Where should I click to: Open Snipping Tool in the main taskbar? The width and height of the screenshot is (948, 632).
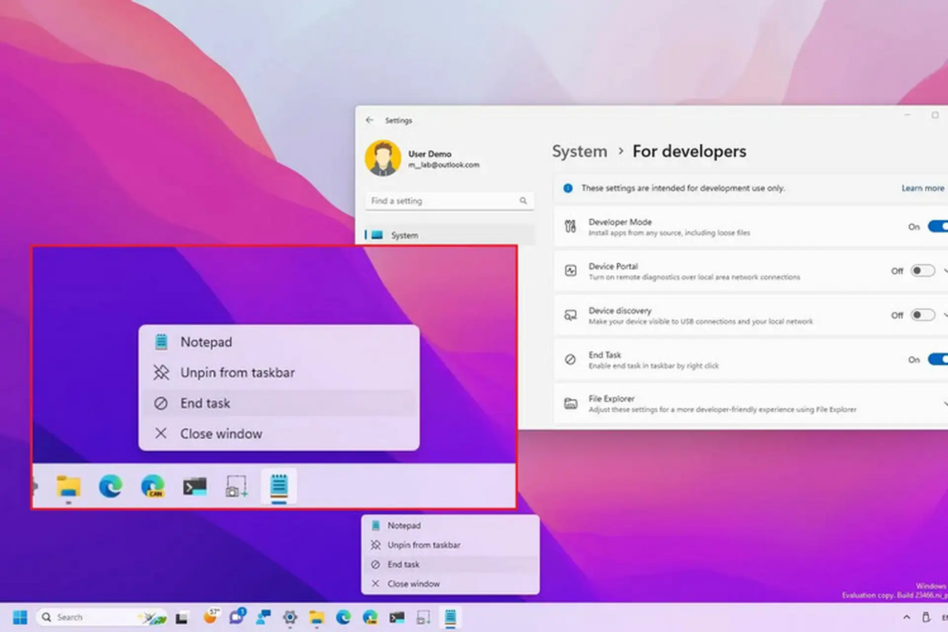(x=423, y=617)
